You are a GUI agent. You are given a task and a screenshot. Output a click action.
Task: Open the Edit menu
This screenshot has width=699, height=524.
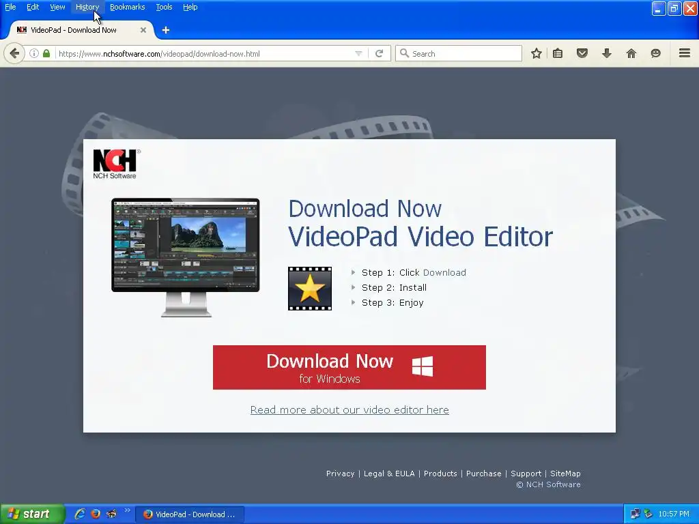pyautogui.click(x=33, y=7)
